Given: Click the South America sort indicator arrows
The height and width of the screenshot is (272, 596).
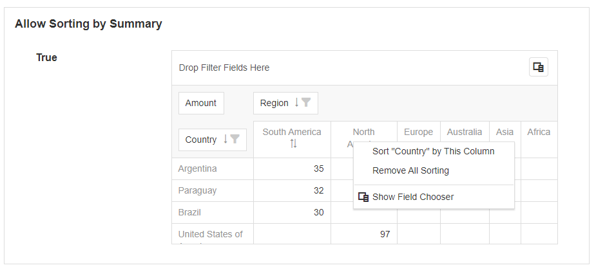Looking at the screenshot, I should pos(293,143).
